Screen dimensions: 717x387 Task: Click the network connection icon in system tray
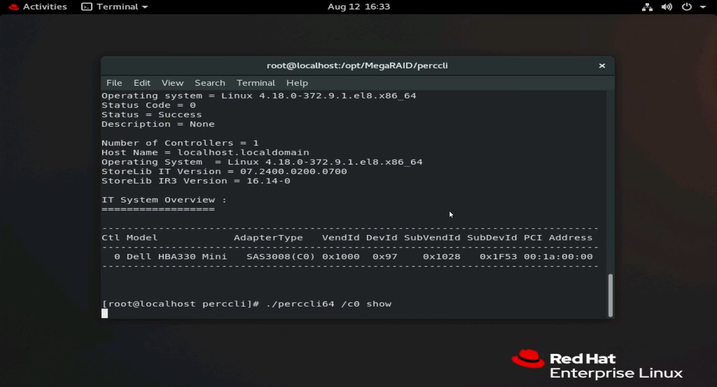(x=647, y=6)
